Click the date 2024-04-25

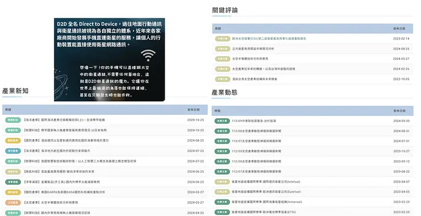196,213
